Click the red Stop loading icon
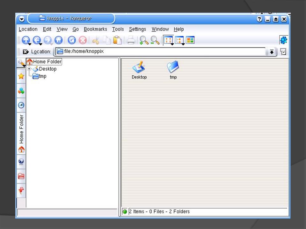This screenshot has height=229, width=306. [83, 40]
